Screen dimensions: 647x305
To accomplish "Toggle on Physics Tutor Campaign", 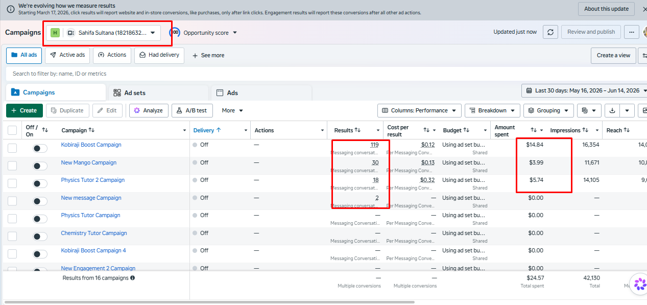I will click(40, 219).
